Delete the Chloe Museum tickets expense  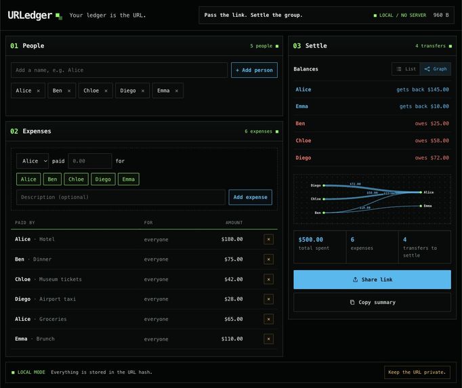(268, 279)
